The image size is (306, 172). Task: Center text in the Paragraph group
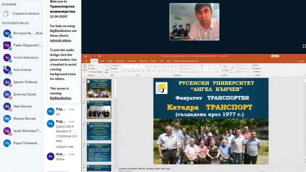coord(162,71)
